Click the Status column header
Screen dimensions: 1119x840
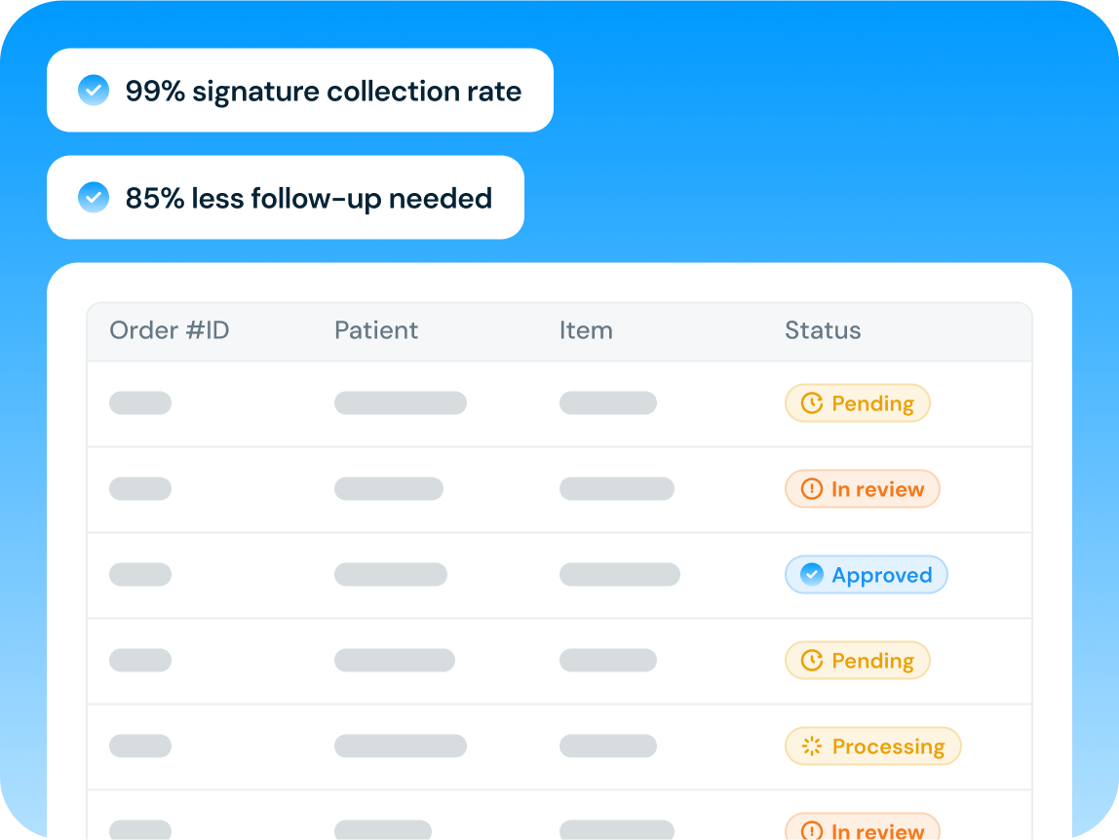823,330
